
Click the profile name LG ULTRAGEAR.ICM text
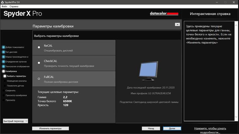point(159,93)
